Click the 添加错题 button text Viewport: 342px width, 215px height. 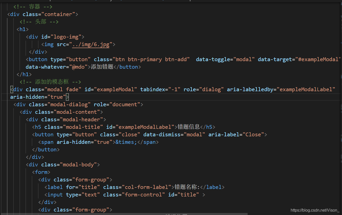click(102, 67)
